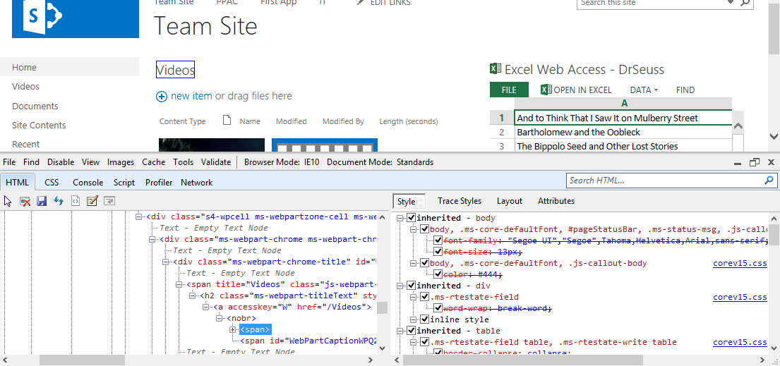Click the refresh DOM arrows icon
The image size is (780, 366).
point(59,201)
